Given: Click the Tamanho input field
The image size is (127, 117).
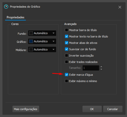Looking at the screenshot, I should coord(91,68).
